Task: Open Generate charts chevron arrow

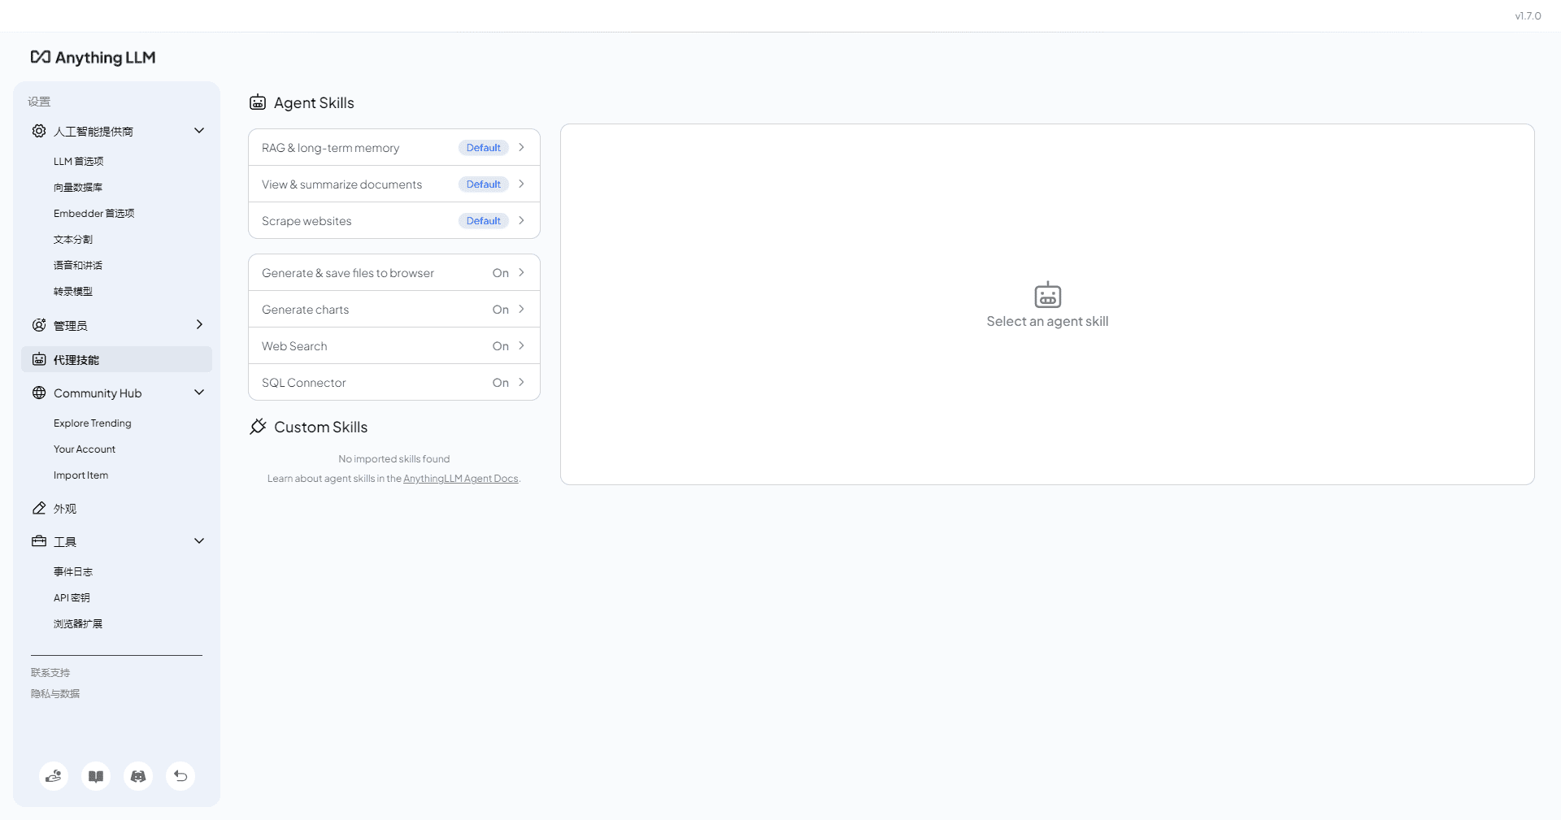Action: [521, 309]
